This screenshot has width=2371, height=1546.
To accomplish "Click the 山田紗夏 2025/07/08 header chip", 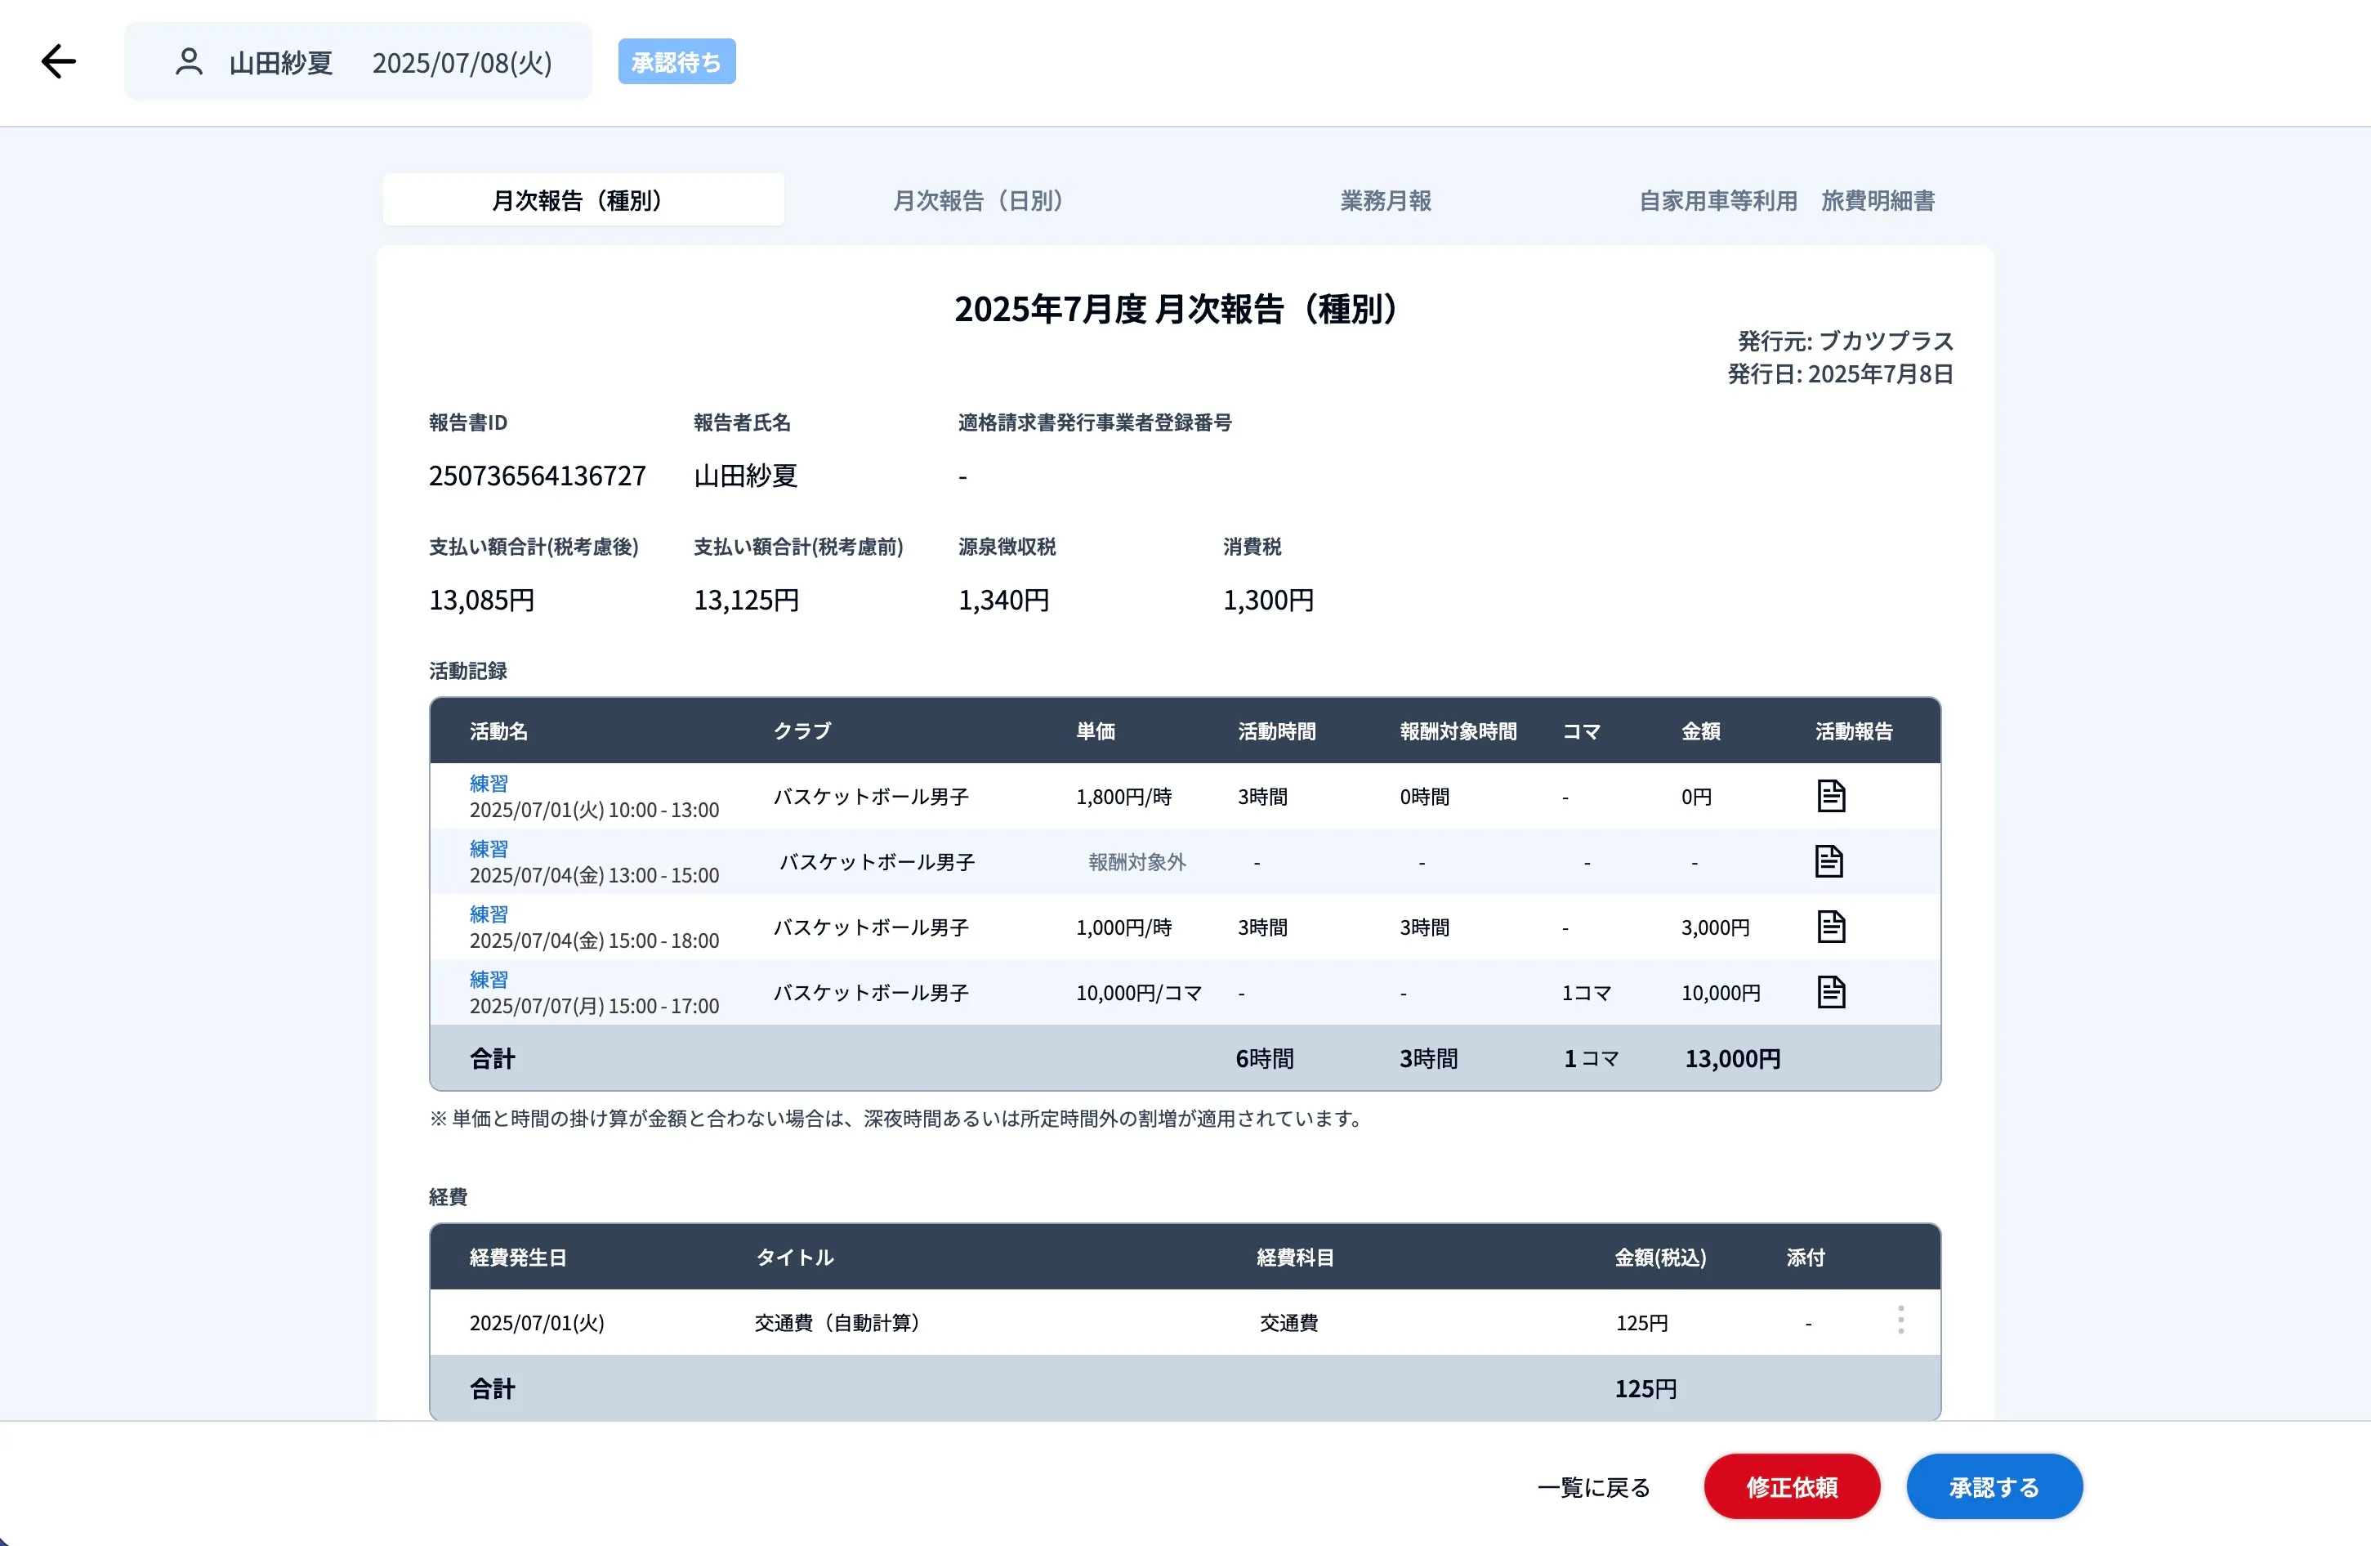I will click(x=359, y=62).
